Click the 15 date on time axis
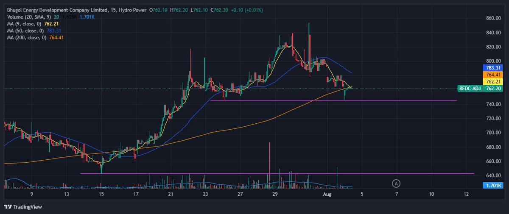The image size is (509, 214). click(101, 194)
